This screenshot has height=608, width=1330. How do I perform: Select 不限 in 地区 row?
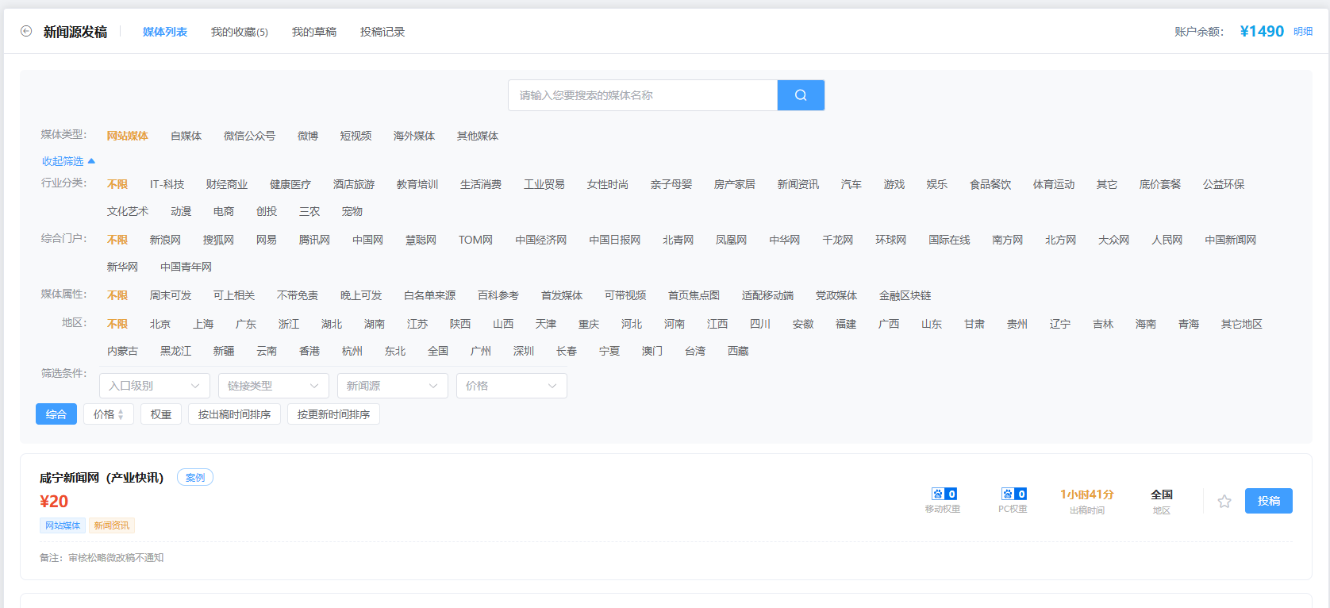[117, 324]
